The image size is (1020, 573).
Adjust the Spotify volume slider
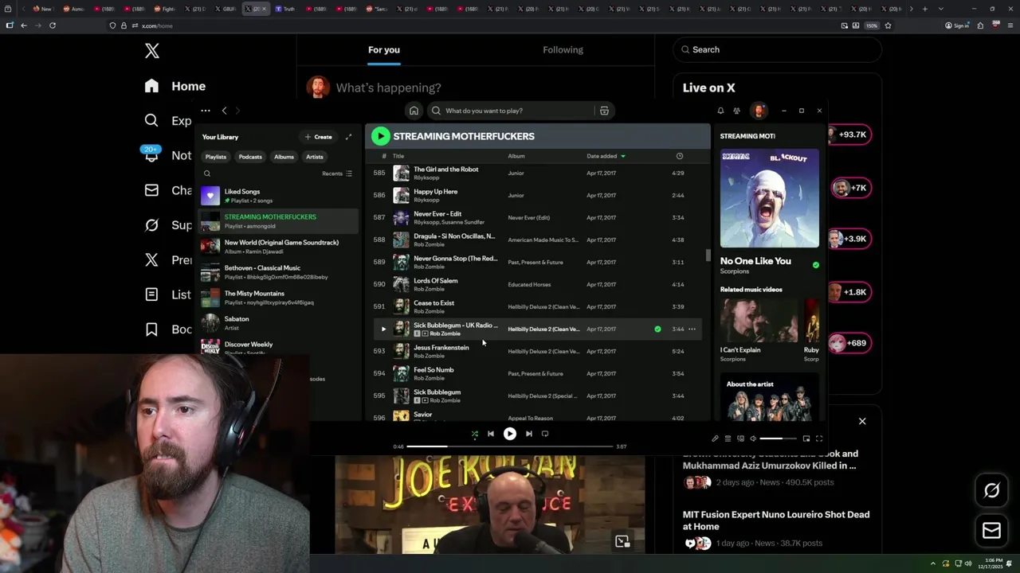click(x=778, y=439)
